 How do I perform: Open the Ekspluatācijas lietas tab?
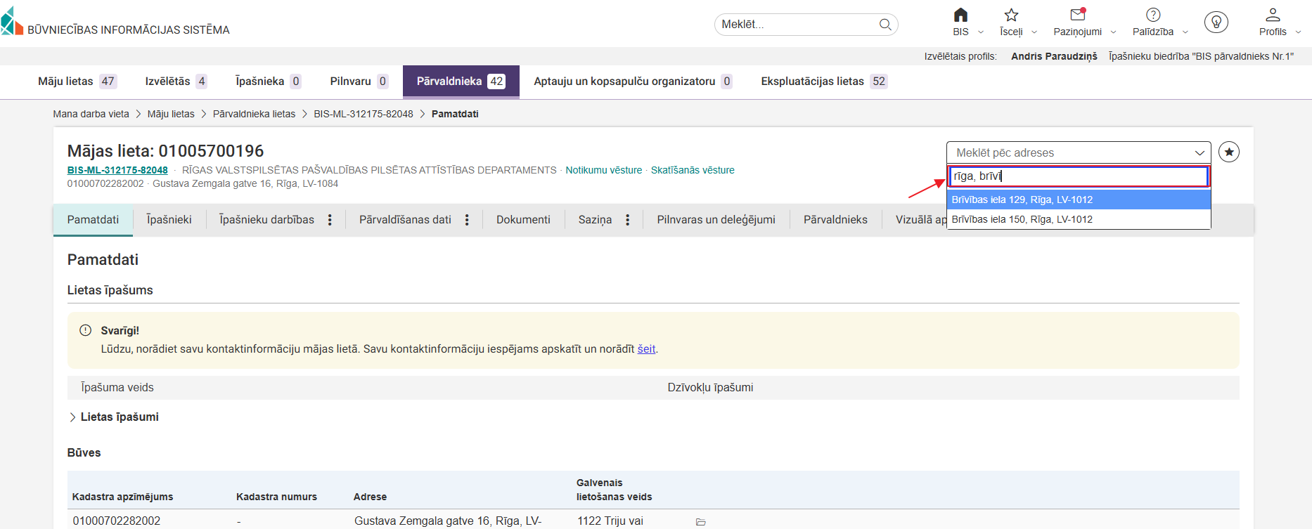click(823, 81)
